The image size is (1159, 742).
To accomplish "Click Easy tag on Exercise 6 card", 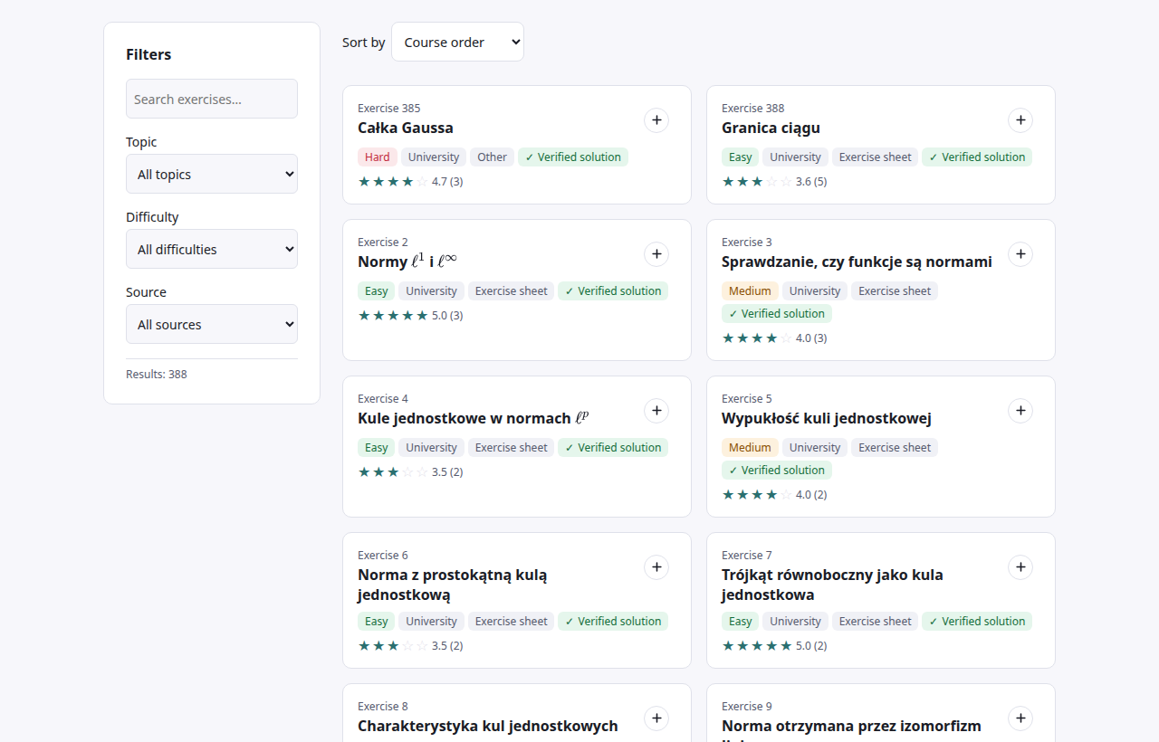I will (x=377, y=621).
